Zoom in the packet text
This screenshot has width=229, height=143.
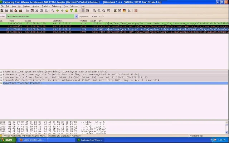(94, 11)
